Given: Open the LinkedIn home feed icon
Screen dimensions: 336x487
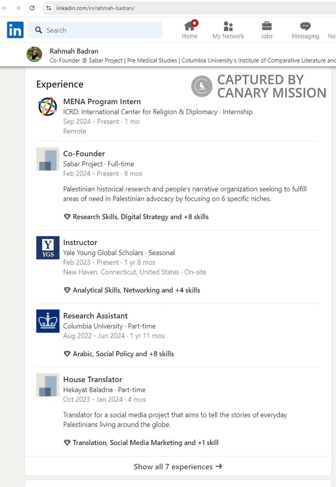Looking at the screenshot, I should point(189,26).
